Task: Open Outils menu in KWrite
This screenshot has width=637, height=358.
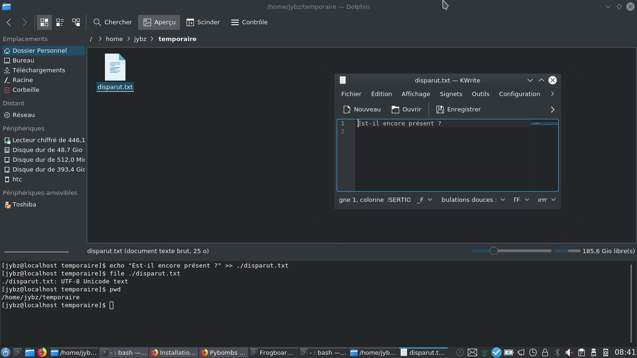Action: (481, 94)
